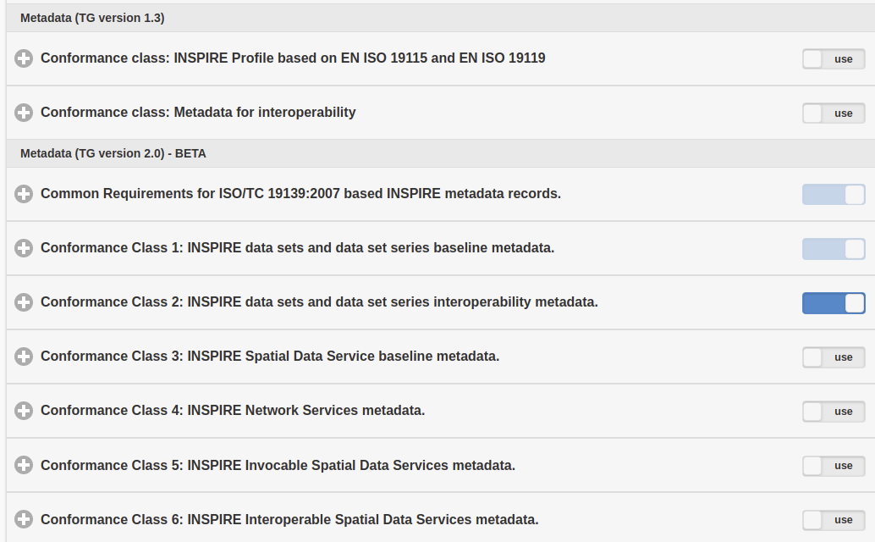Screen dimensions: 875x542
Task: Enable use toggle for INSPIRE Profile EN ISO 19115
Action: coord(834,58)
